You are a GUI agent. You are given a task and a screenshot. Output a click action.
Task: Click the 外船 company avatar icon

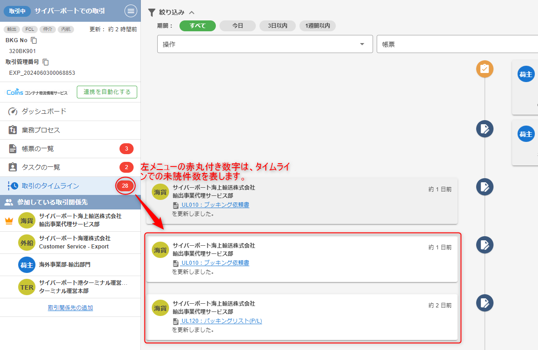click(26, 243)
